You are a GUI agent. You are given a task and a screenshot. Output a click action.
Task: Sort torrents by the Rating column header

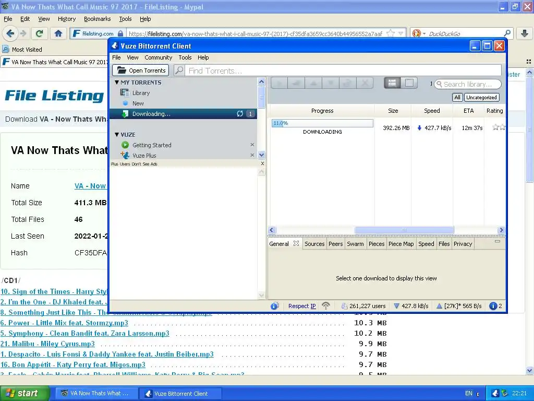(x=494, y=111)
